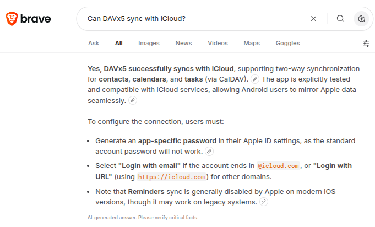Open citation link icon after "(via CalDAV)."
The width and height of the screenshot is (375, 227).
(255, 79)
